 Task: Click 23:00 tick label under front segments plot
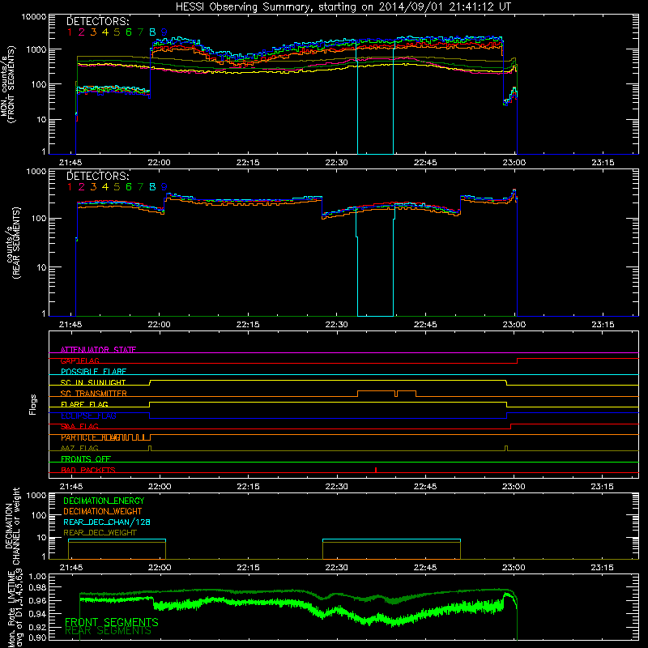[x=514, y=163]
